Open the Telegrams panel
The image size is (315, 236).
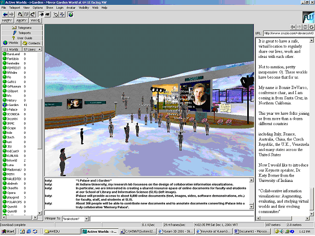[x=22, y=28]
